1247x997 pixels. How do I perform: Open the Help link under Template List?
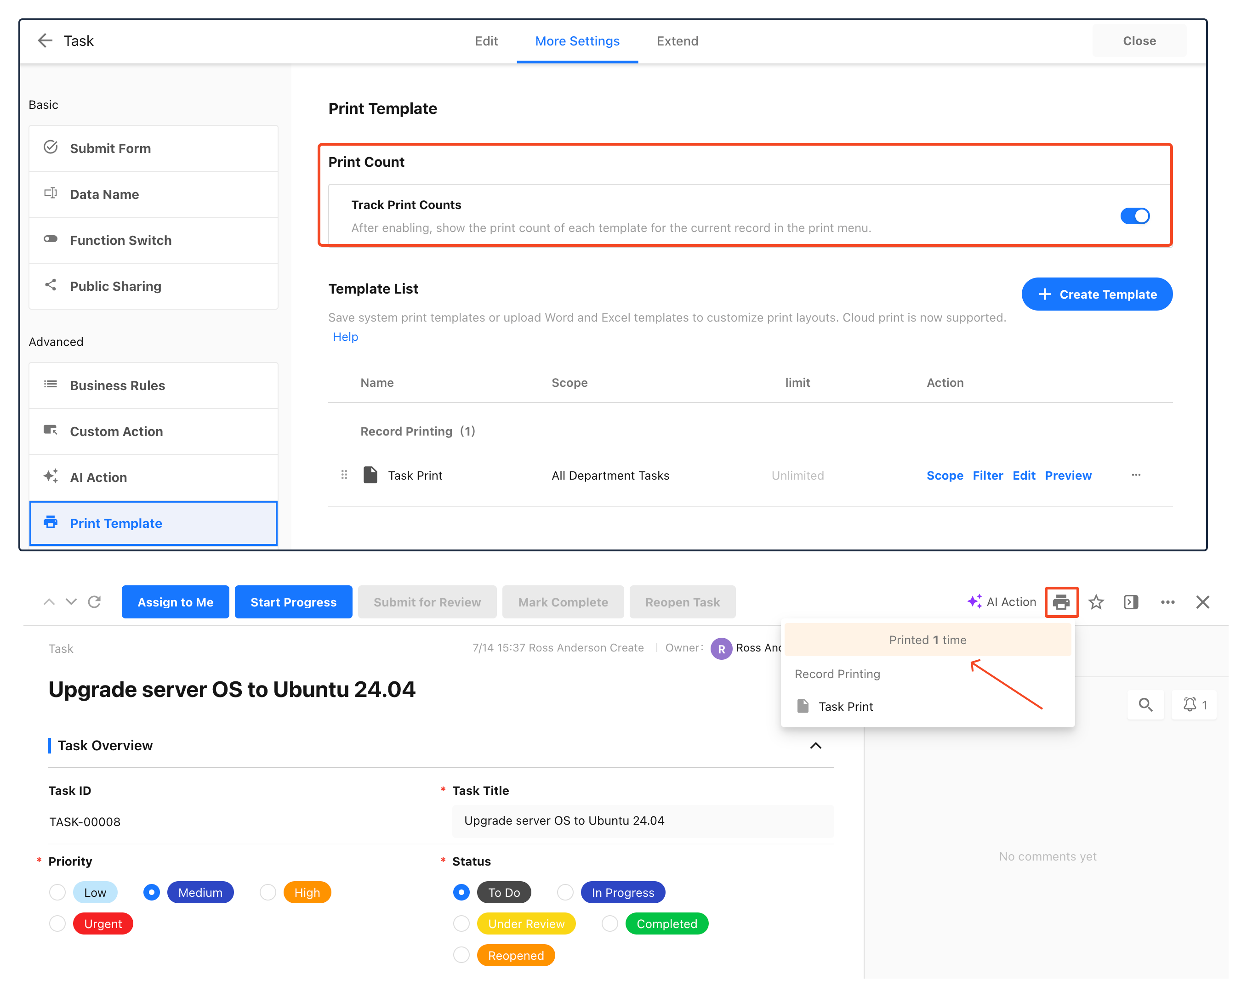(x=345, y=337)
